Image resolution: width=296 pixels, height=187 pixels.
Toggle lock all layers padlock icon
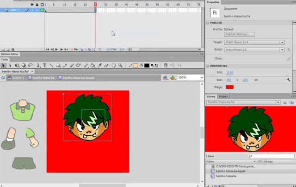37,5
